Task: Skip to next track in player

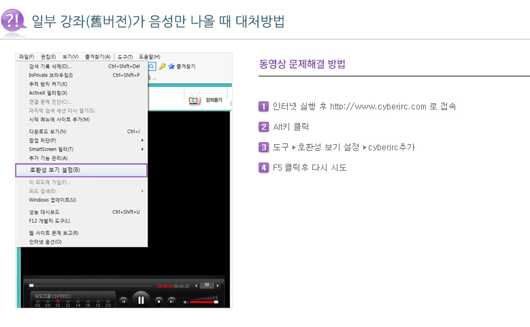Action: pos(172,301)
